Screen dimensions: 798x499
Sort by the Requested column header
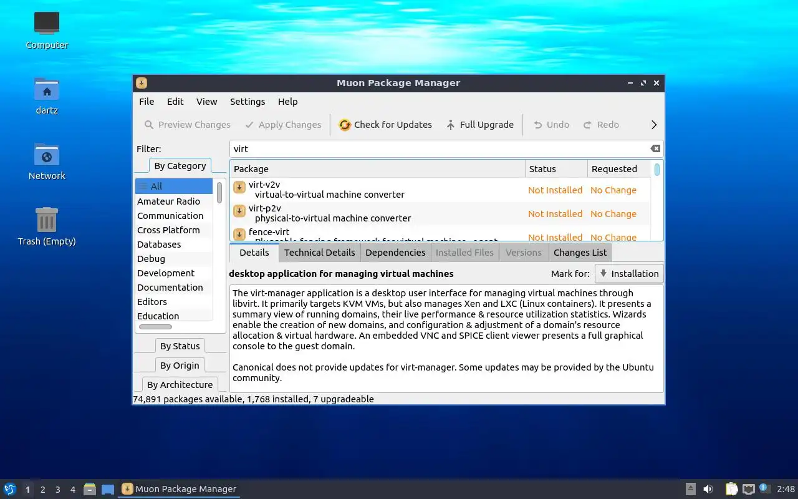pyautogui.click(x=619, y=169)
